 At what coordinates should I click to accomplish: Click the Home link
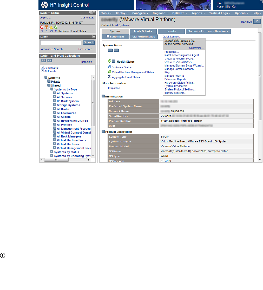click(220, 7)
